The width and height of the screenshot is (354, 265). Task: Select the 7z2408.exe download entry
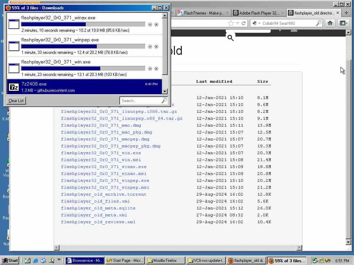pyautogui.click(x=84, y=87)
